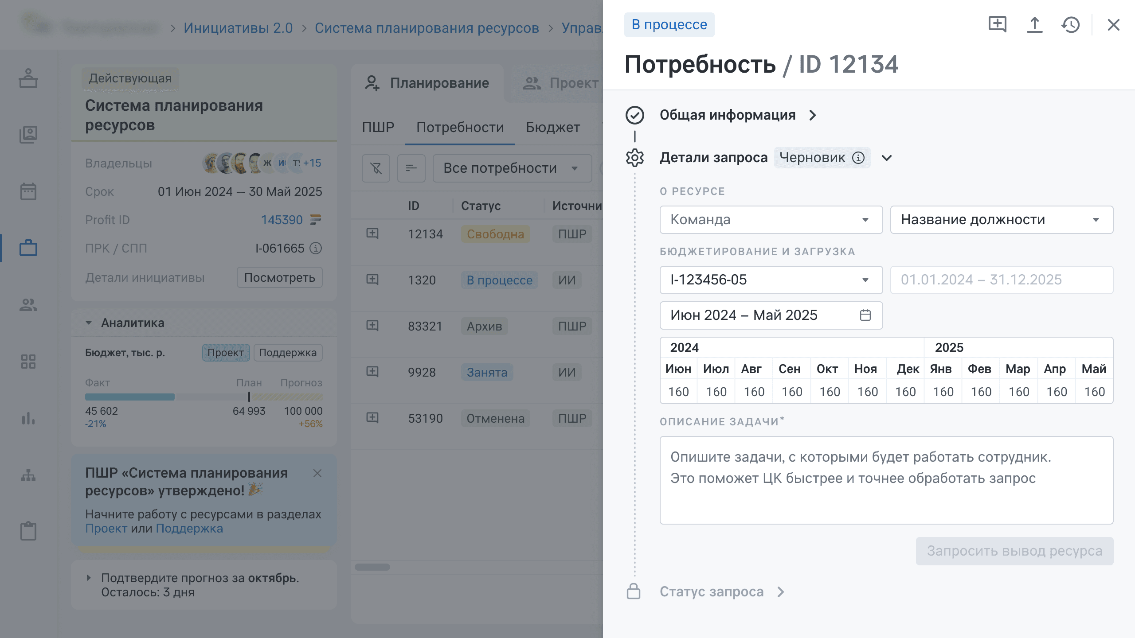The width and height of the screenshot is (1135, 638).
Task: Click the Посмотреть button
Action: (x=279, y=278)
